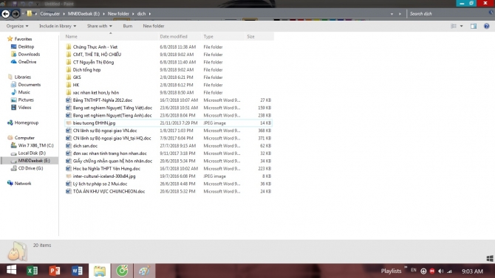
Task: Click the Search dịch input field
Action: coord(448,14)
